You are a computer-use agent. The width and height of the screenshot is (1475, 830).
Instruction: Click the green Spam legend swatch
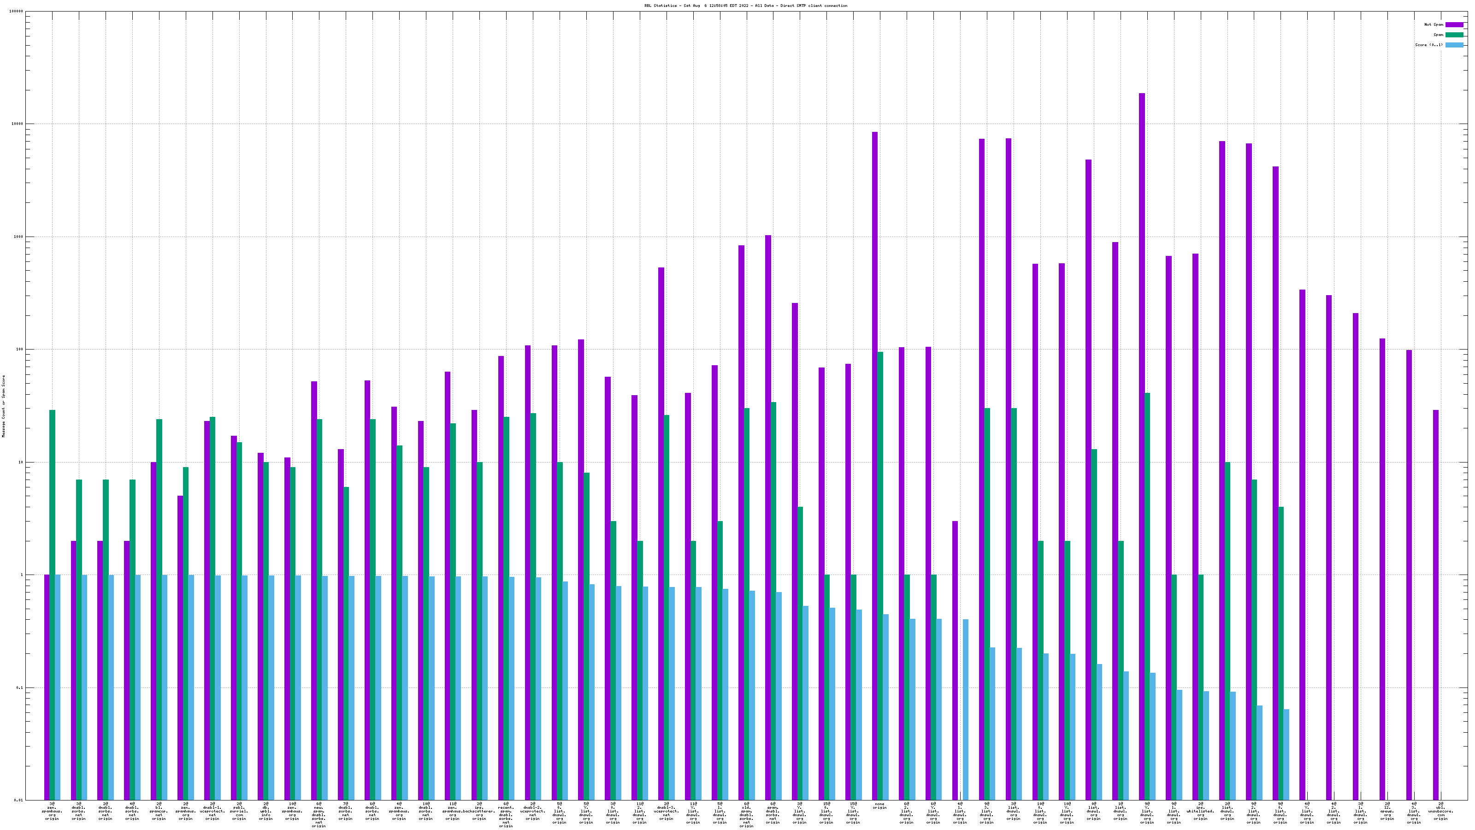click(x=1454, y=35)
